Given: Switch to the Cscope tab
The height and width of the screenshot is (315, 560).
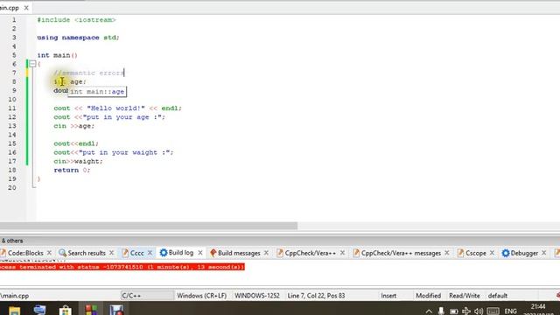Looking at the screenshot, I should pyautogui.click(x=476, y=253).
